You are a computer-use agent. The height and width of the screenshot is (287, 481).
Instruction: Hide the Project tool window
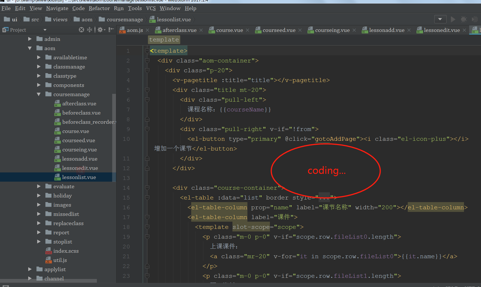111,30
